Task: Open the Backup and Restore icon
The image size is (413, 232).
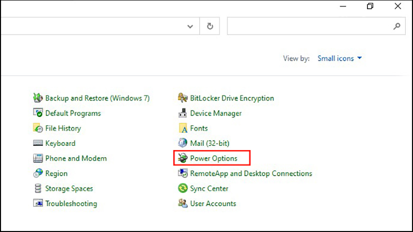Action: (38, 98)
